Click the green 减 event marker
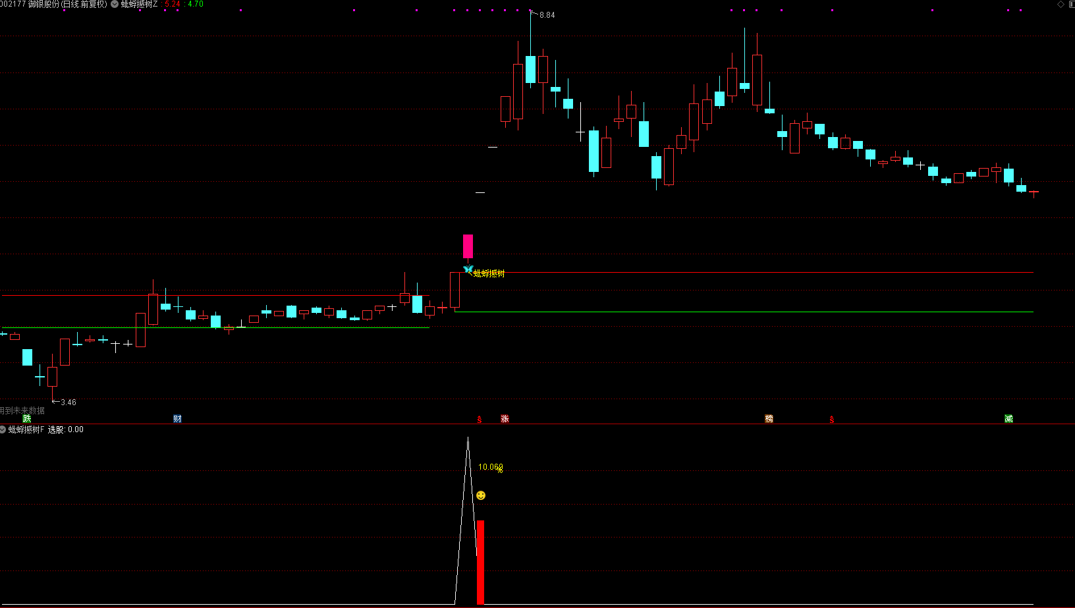Viewport: 1075px width, 608px height. point(1008,419)
